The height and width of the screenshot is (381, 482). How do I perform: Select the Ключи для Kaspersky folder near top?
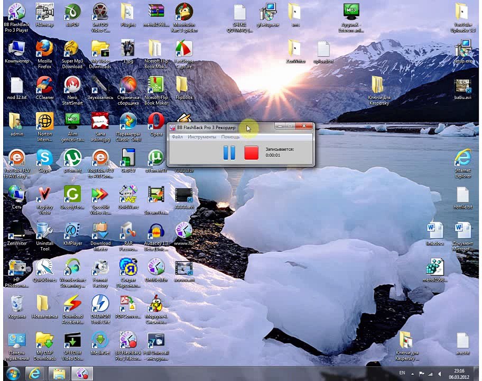379,91
